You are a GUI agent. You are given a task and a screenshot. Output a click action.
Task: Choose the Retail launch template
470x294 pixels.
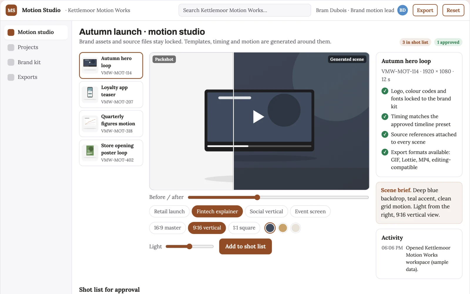169,212
